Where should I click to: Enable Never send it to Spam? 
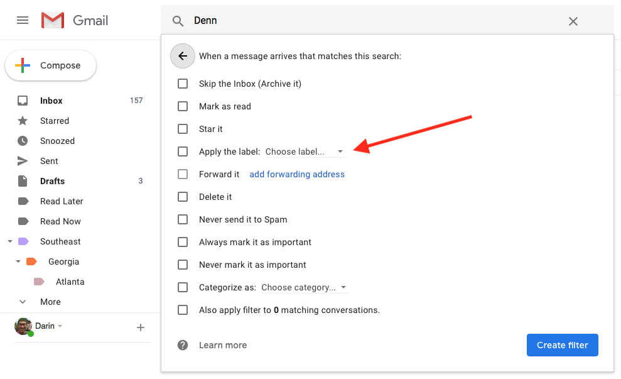[183, 219]
